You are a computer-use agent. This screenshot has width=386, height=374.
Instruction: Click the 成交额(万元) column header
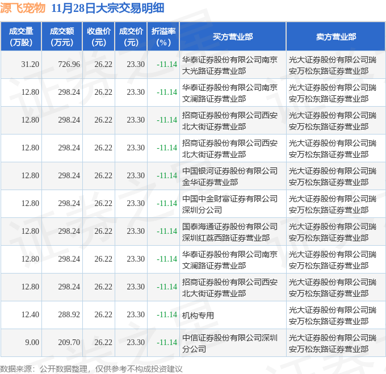62,36
